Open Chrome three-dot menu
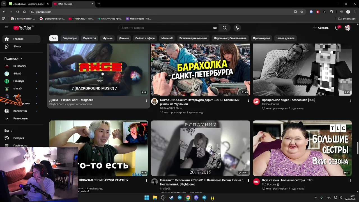 click(x=355, y=12)
